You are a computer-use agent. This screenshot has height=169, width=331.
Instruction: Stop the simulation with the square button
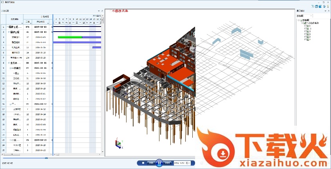[143, 162]
